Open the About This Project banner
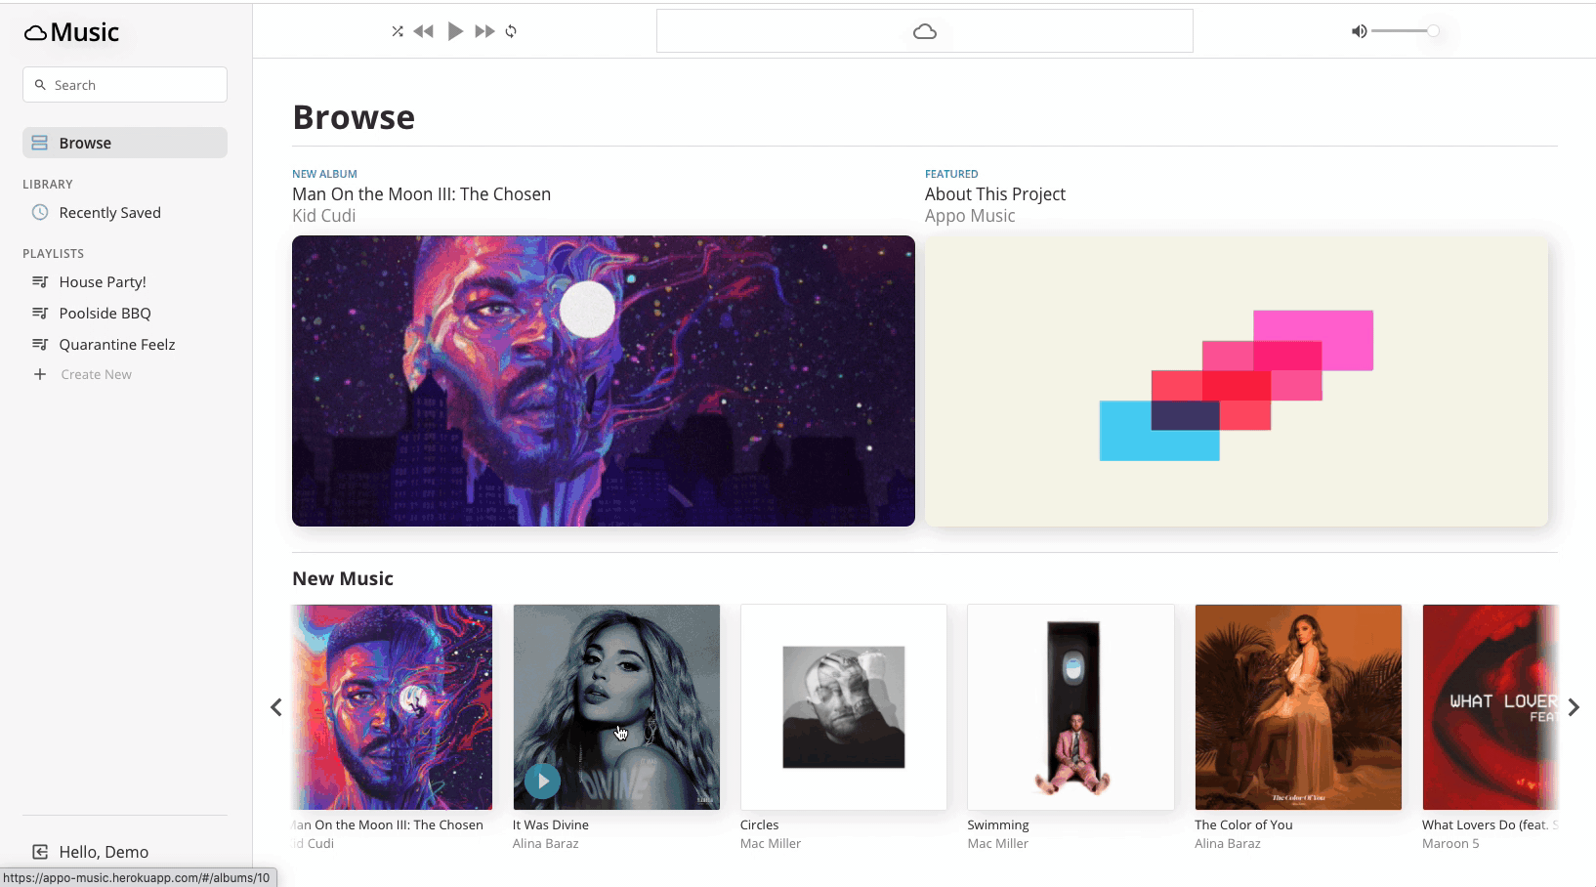Image resolution: width=1596 pixels, height=887 pixels. (1237, 381)
